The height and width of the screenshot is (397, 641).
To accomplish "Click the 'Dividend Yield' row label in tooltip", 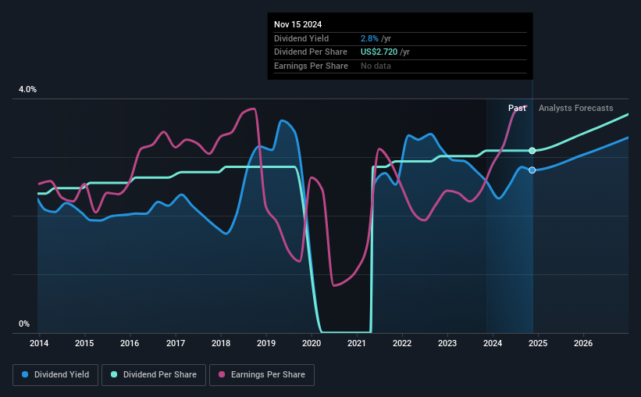I will point(301,38).
